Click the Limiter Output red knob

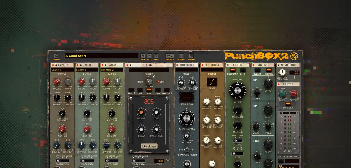(294, 93)
